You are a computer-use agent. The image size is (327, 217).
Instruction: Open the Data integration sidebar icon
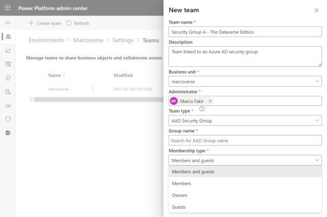8,92
